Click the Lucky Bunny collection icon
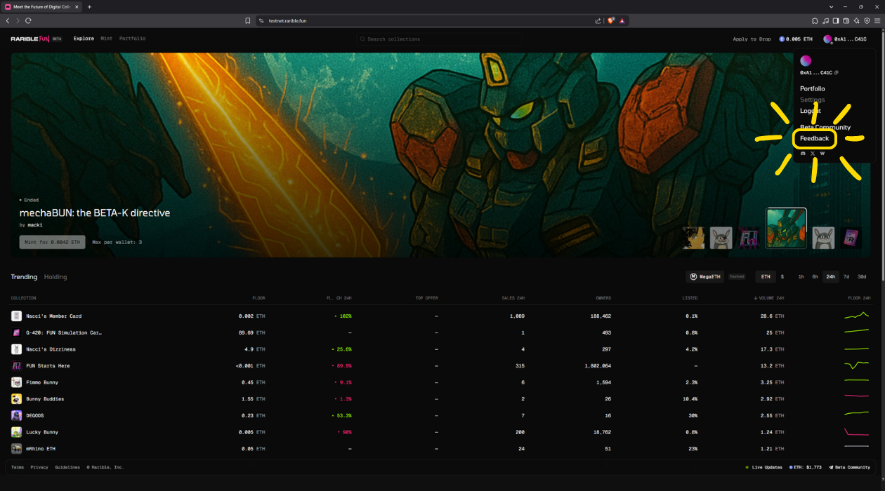 pos(16,432)
